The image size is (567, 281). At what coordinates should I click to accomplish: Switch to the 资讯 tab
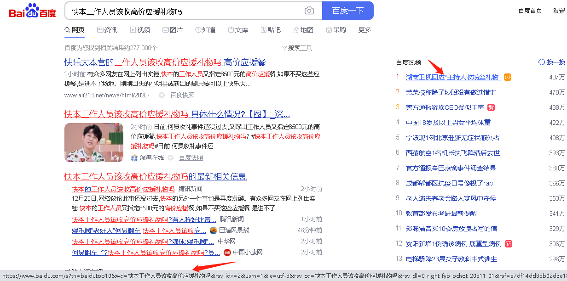click(x=107, y=30)
